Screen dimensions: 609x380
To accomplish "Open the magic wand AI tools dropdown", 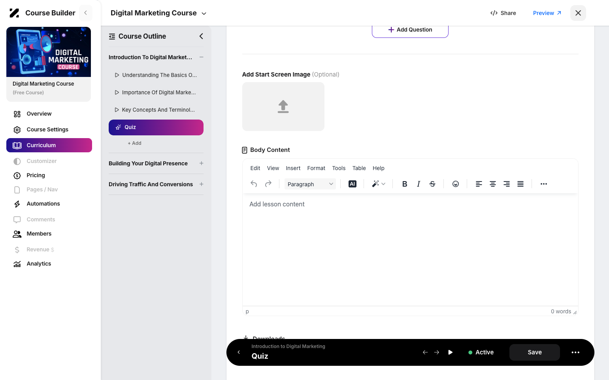I will (379, 184).
